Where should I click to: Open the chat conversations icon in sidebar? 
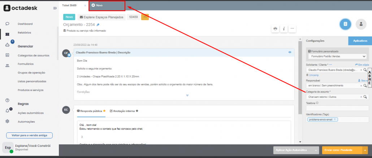coord(7,24)
